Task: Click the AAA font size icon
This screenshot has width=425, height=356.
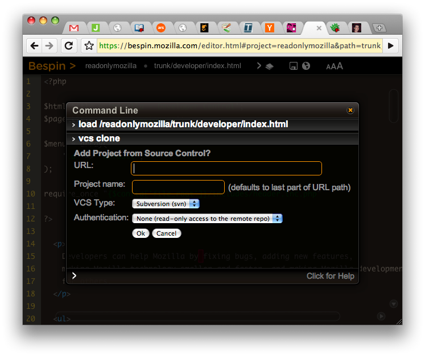Action: 335,66
